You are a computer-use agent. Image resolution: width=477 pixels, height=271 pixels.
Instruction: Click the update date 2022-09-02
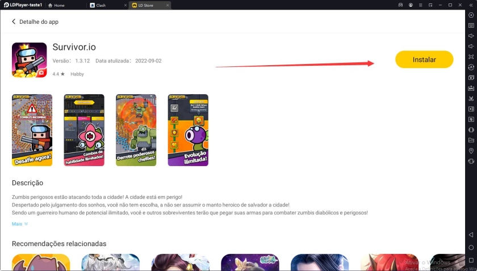tap(148, 61)
